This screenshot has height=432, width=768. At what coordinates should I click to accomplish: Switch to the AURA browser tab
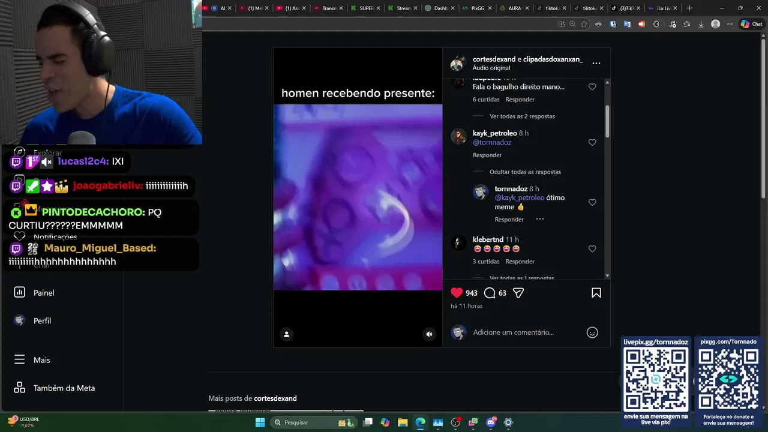tap(515, 8)
